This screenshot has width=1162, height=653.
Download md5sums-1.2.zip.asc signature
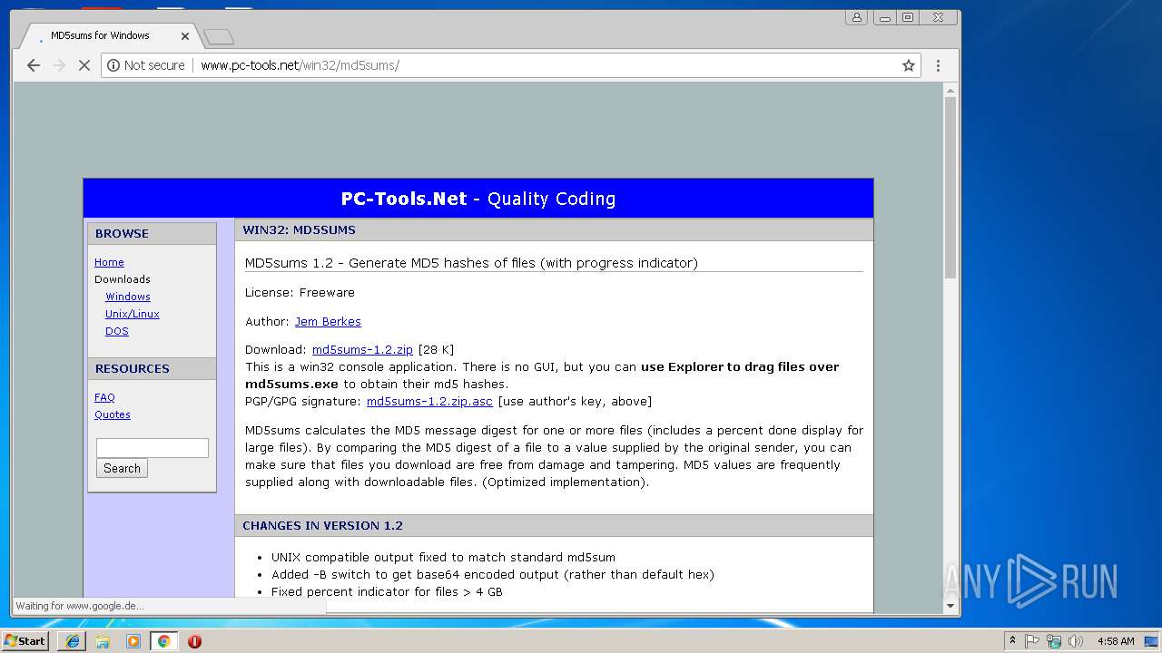429,401
